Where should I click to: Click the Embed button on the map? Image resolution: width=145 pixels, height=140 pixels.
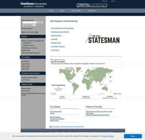click(53, 94)
